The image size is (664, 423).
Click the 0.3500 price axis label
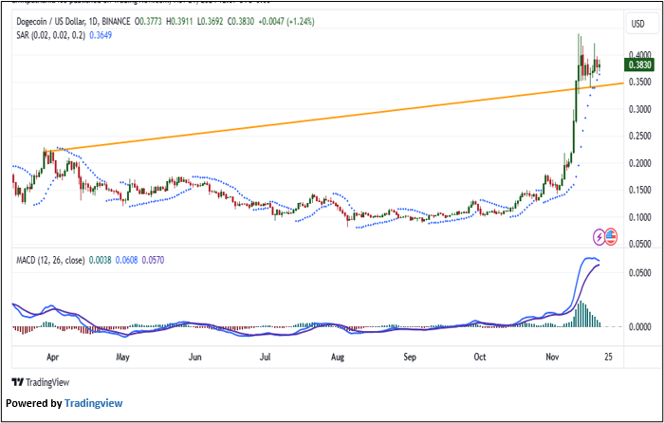pos(640,83)
